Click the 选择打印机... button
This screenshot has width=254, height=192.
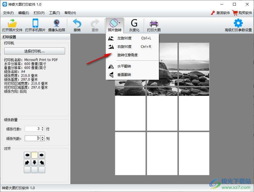point(34,51)
